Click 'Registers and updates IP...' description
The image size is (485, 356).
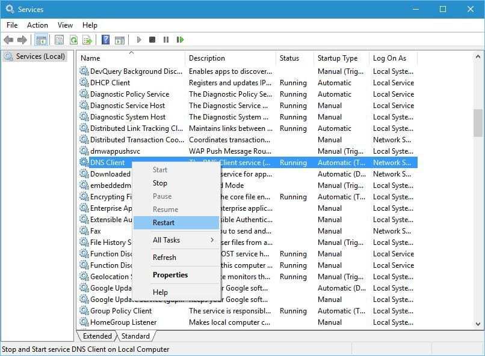(x=230, y=83)
